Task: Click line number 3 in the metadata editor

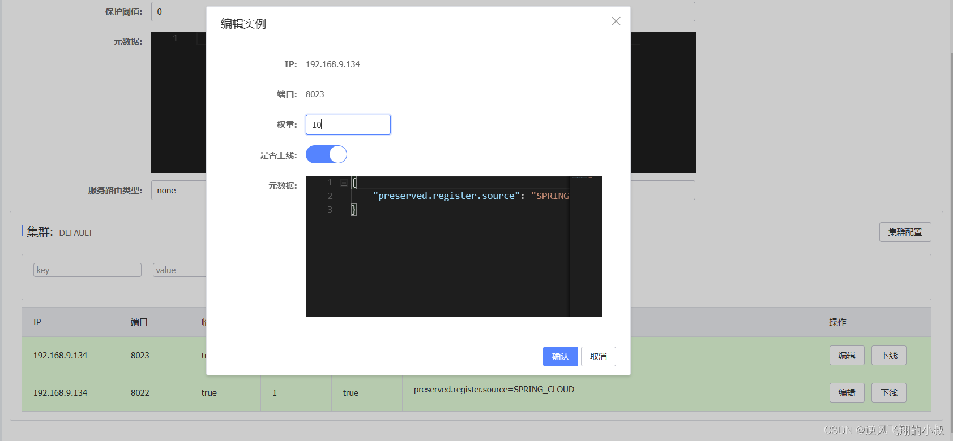Action: pyautogui.click(x=330, y=210)
